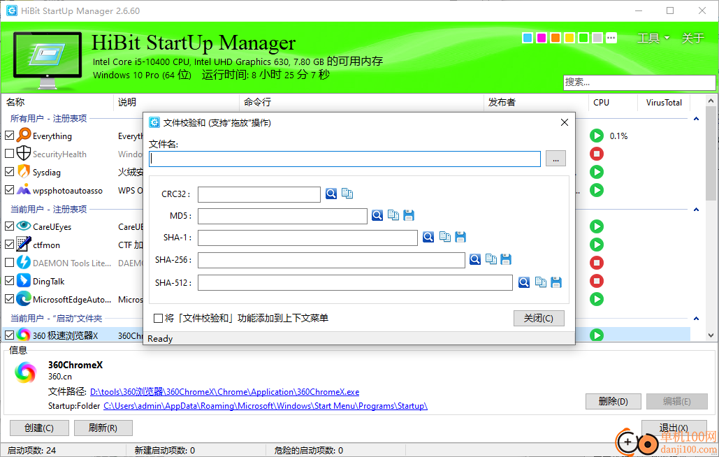Screen dimensions: 719x457
Task: Save the MD5 value to file
Action: point(409,215)
